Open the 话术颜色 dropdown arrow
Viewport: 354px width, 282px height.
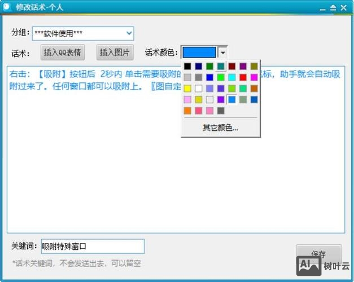(x=223, y=52)
